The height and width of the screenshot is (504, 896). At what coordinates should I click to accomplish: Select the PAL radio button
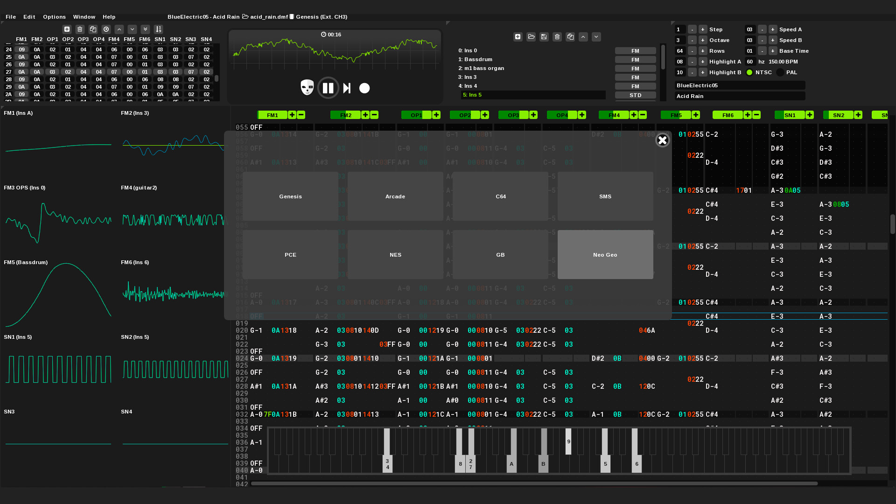click(780, 72)
